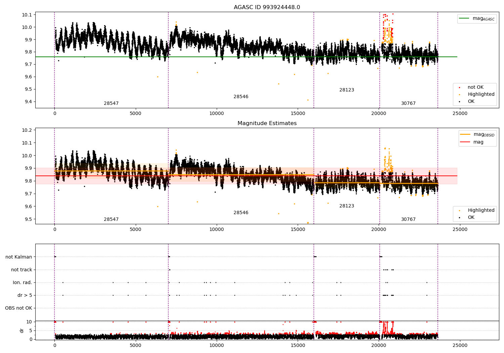Click obsid label 28546 in middle plot
The height and width of the screenshot is (353, 504).
click(241, 213)
